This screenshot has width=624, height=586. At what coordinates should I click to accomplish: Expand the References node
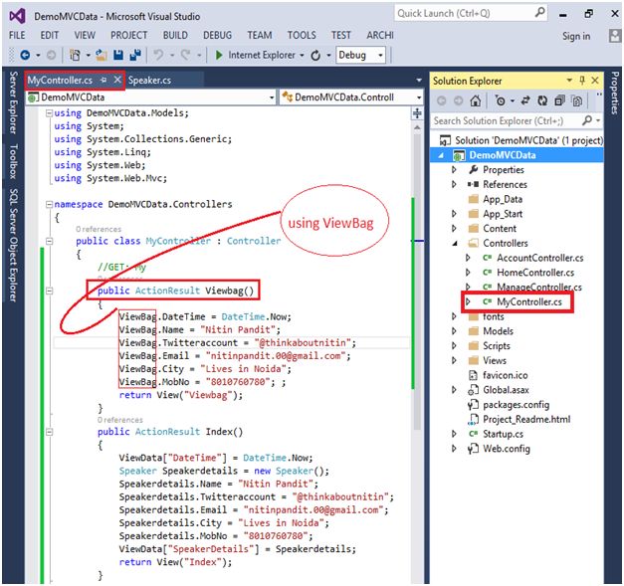click(x=454, y=185)
